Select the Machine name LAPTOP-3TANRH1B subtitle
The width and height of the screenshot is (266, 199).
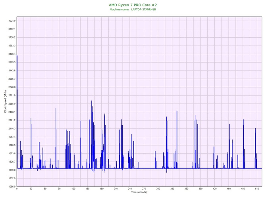click(x=133, y=10)
